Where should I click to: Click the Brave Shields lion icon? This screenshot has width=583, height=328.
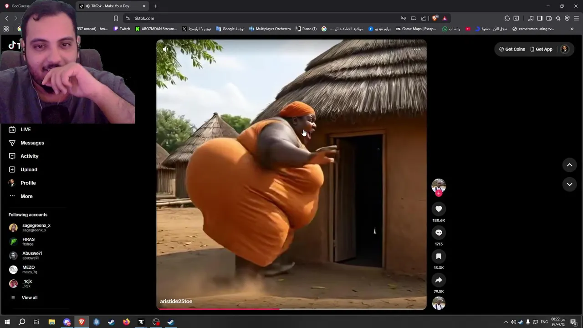coord(435,18)
